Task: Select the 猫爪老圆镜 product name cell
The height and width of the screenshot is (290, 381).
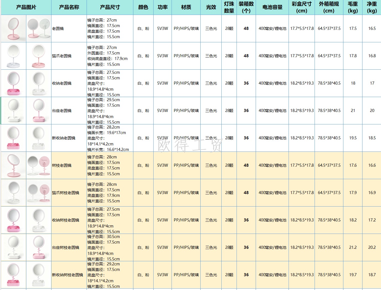Action: [69, 56]
